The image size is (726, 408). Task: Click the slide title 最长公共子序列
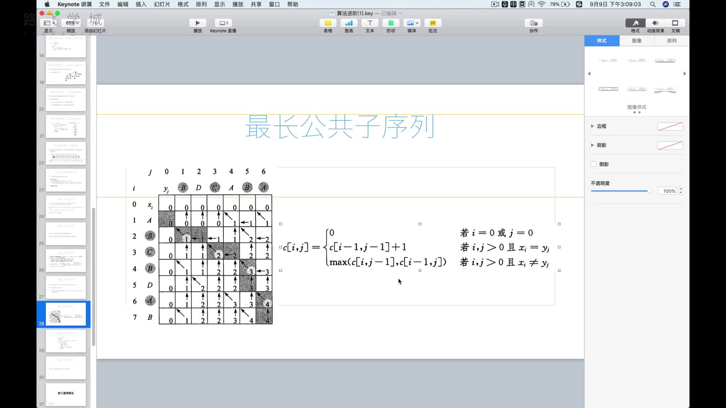340,127
